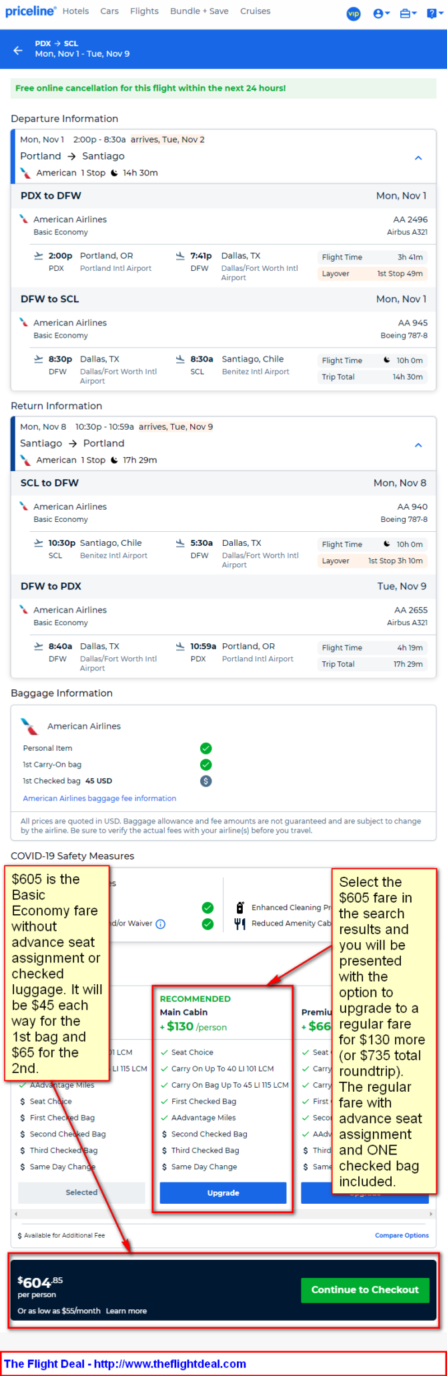Go to the Hotels menu item
The height and width of the screenshot is (1376, 447).
tap(76, 11)
